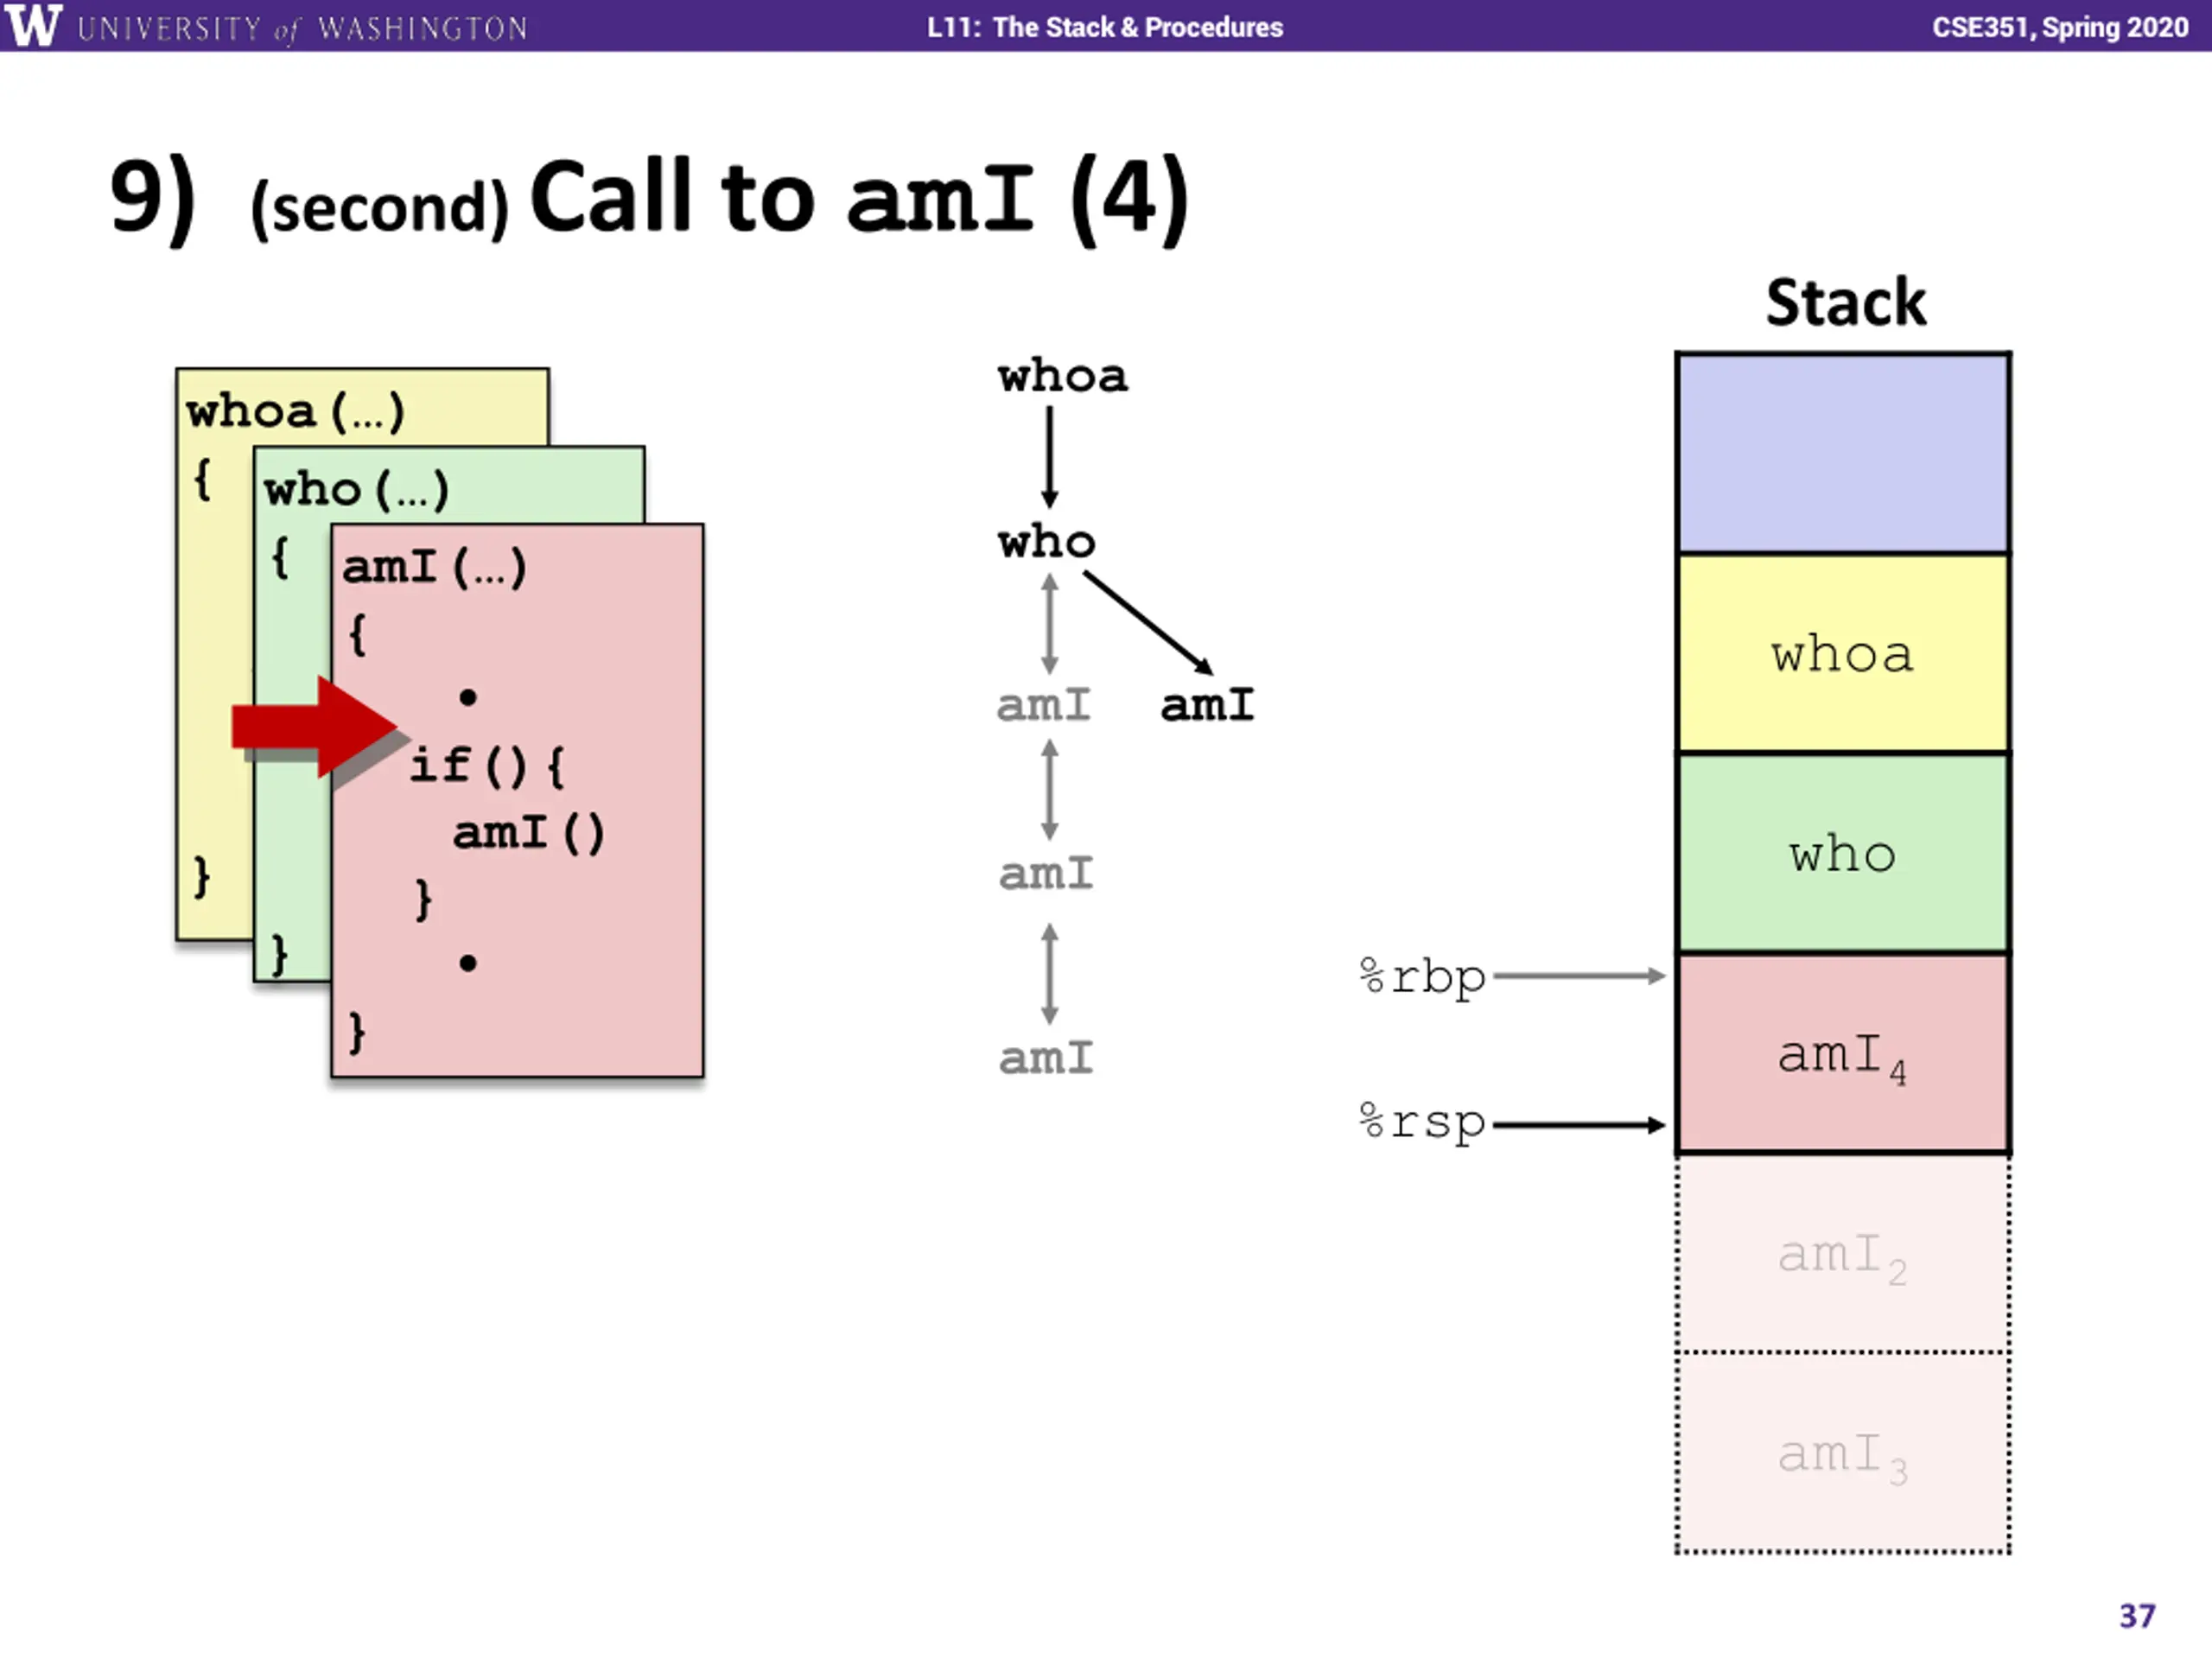Click the red arrow pointing at code
2212x1659 pixels.
(315, 727)
